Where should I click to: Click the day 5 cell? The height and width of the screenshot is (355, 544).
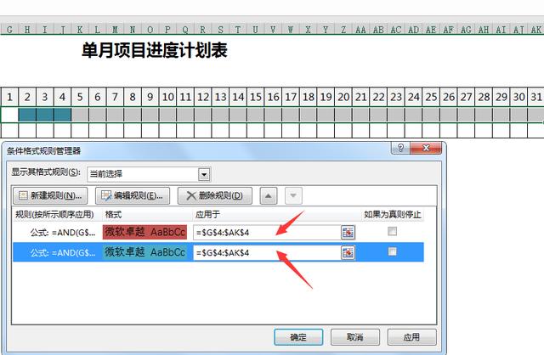click(x=80, y=97)
